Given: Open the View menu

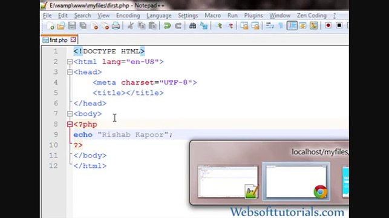Looking at the screenshot, I should click(x=103, y=16).
